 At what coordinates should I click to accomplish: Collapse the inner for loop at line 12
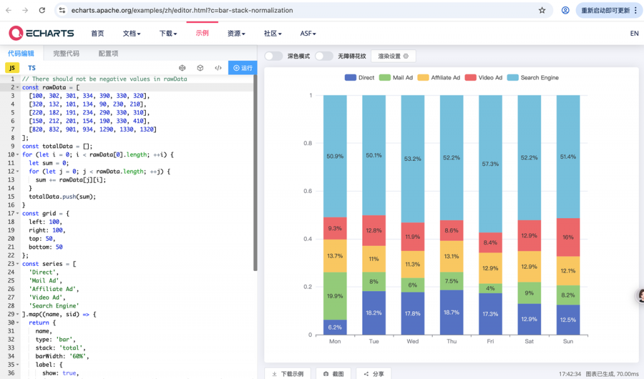coord(17,172)
